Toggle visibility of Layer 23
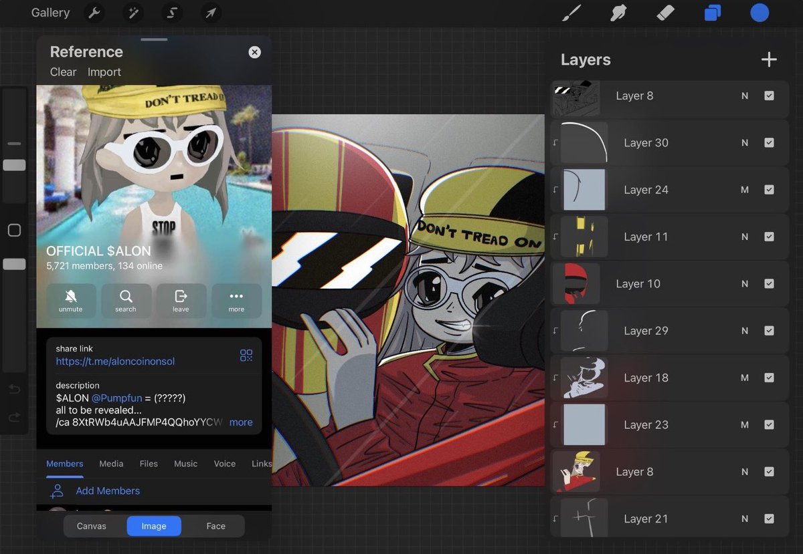The width and height of the screenshot is (803, 554). tap(769, 424)
